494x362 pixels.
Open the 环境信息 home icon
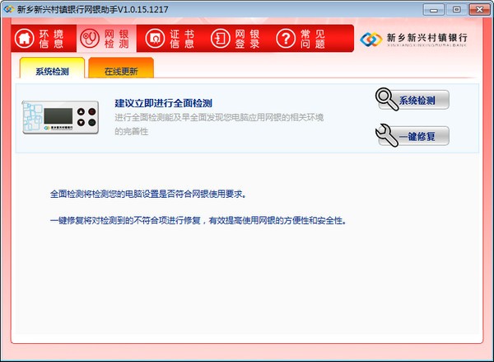[24, 39]
